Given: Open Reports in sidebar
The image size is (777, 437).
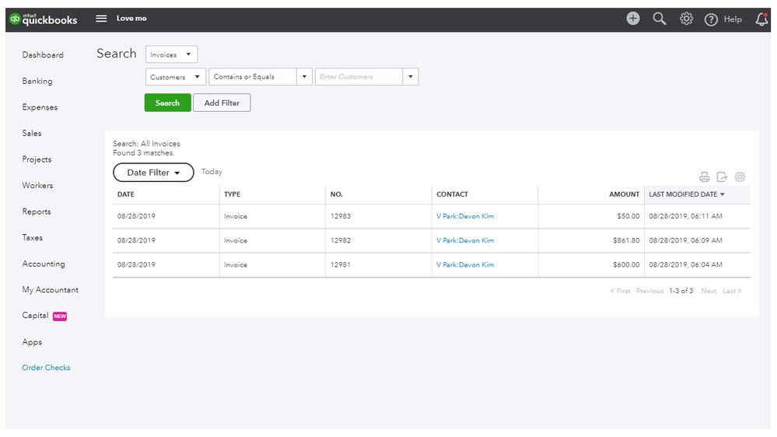Looking at the screenshot, I should click(37, 212).
